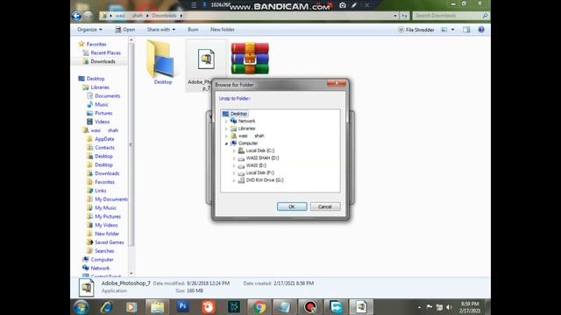Collapse Computer node in dialog tree
Image resolution: width=561 pixels, height=315 pixels.
tap(226, 143)
